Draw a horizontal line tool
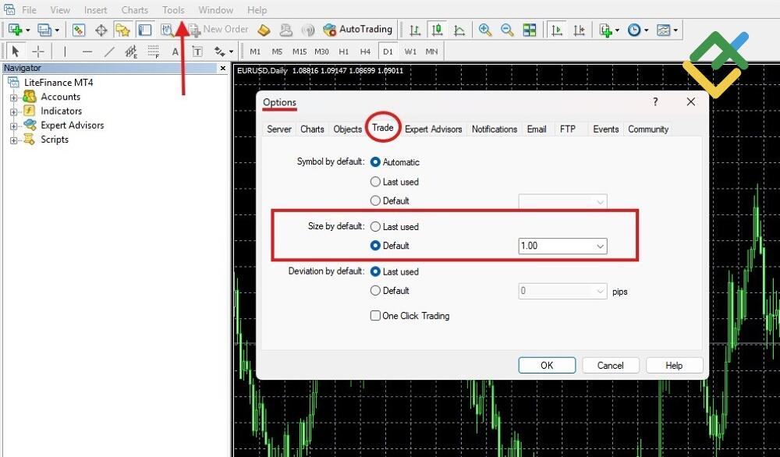Screen dimensions: 780x457 point(87,51)
